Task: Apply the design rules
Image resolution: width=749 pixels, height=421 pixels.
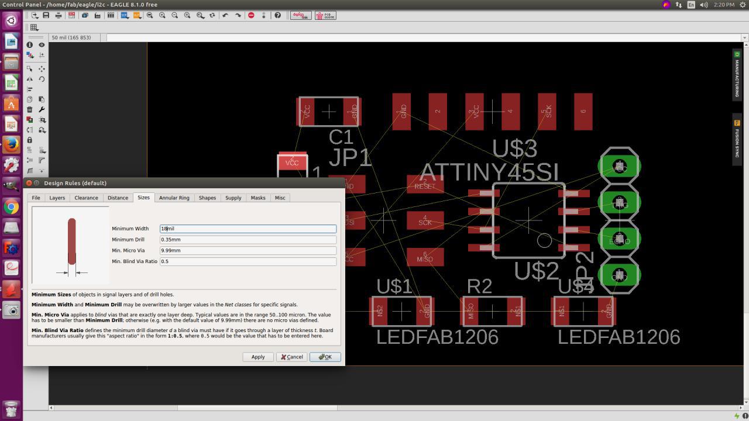Action: (258, 357)
